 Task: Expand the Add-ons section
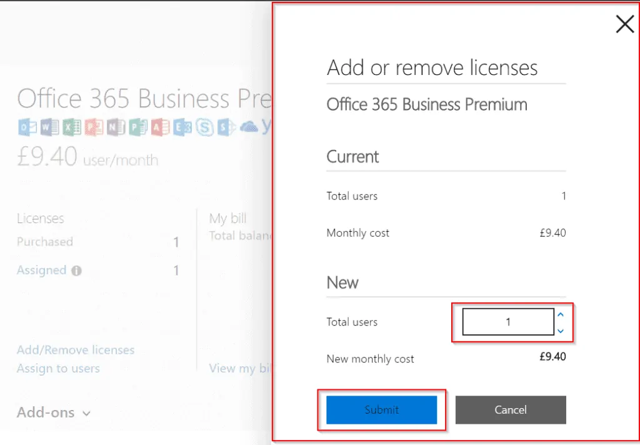click(x=54, y=412)
